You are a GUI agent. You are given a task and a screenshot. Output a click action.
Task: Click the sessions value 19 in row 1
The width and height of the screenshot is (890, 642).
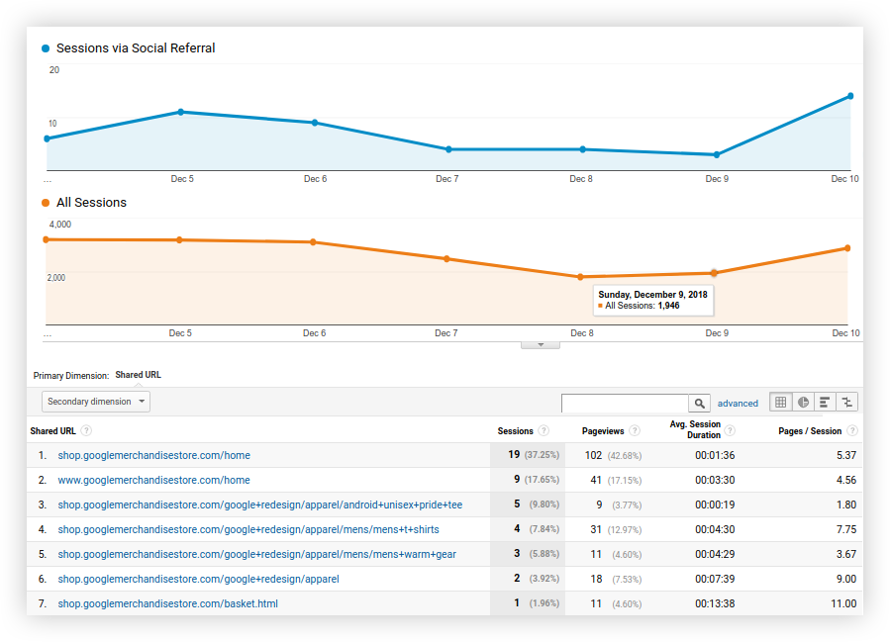click(x=514, y=454)
